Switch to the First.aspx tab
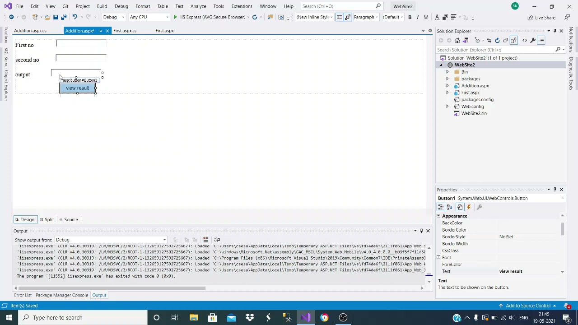Viewport: 578px width, 325px height. pyautogui.click(x=164, y=31)
